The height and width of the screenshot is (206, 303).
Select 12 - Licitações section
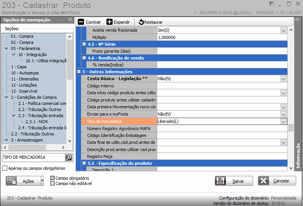(24, 85)
